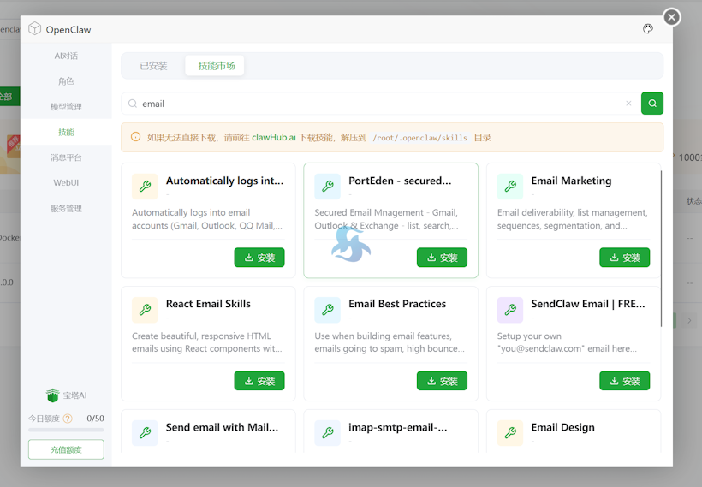702x487 pixels.
Task: Click the SendClaw Email purple wrench icon
Action: pos(510,310)
